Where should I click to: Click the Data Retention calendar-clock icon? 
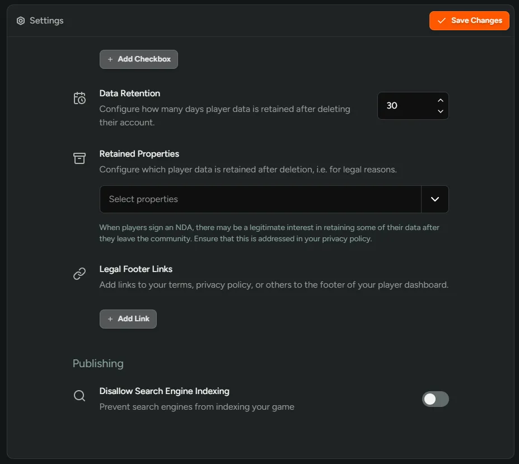coord(80,98)
